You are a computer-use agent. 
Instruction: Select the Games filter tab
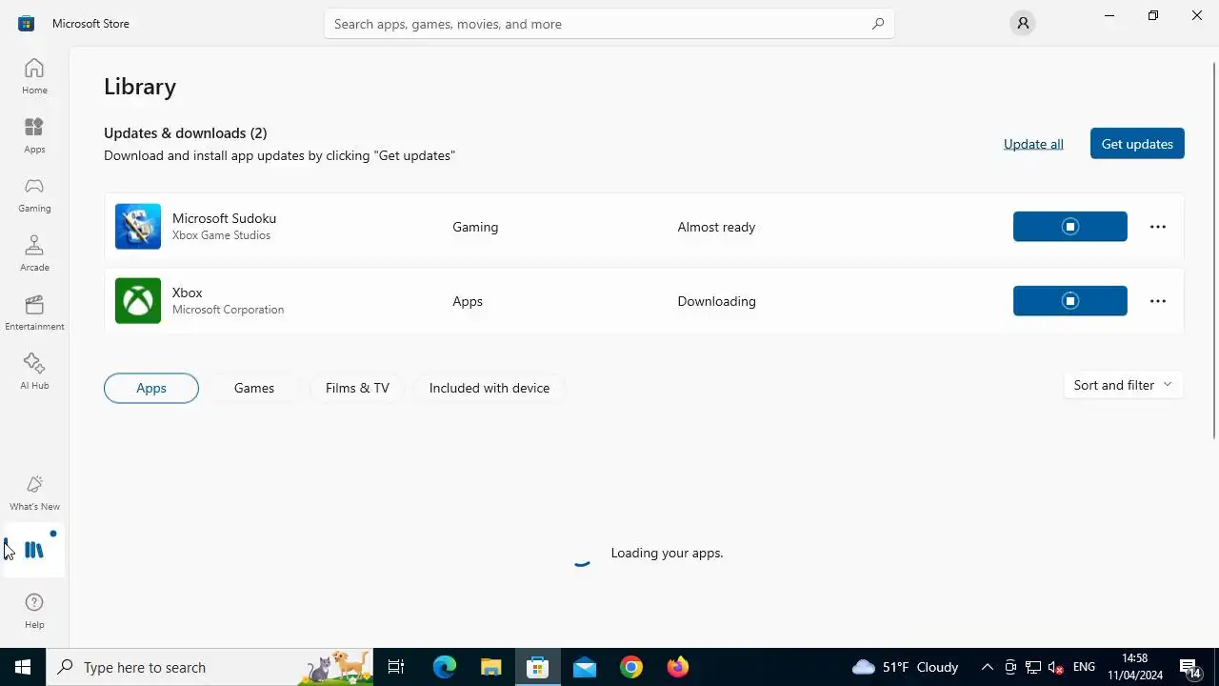[x=254, y=388]
